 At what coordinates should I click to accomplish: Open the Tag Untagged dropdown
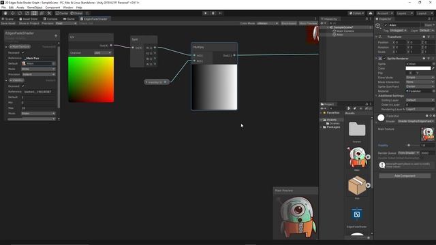point(398,30)
